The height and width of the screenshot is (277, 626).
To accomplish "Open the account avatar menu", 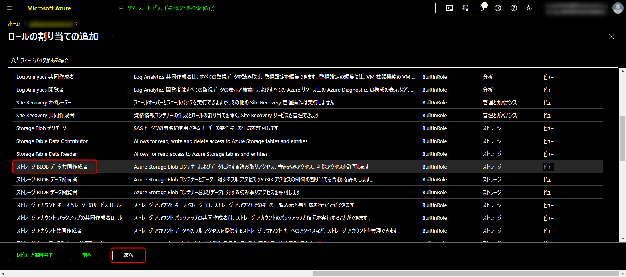I will 618,8.
